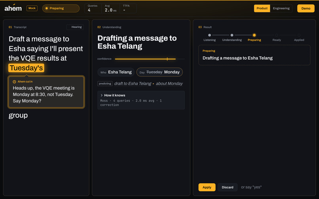Click the Drafting a message to Esha Telang heading
Screen dimensions: 319x199
pos(137,42)
